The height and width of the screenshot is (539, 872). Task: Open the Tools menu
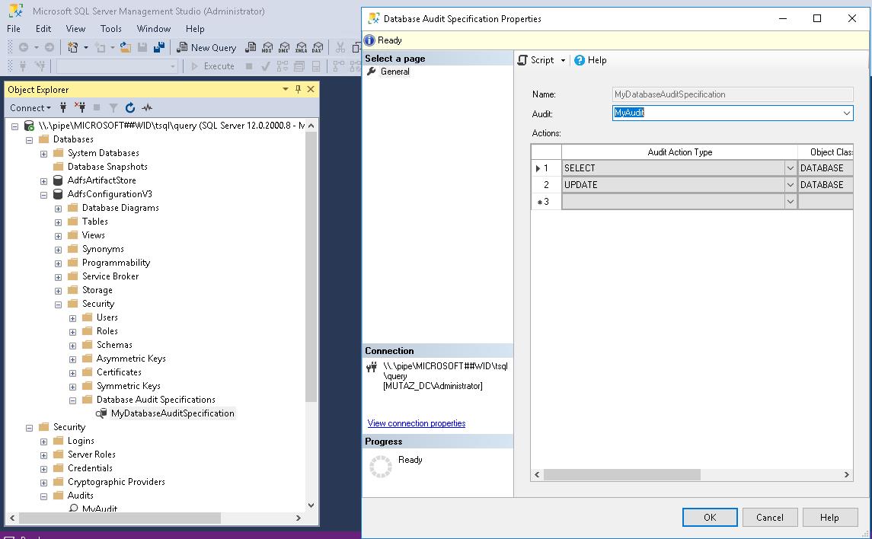coord(110,29)
